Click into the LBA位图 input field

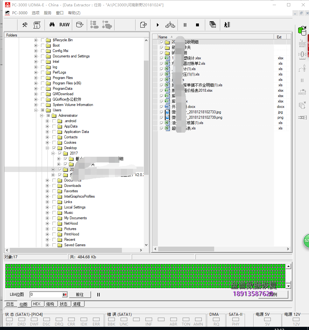pos(46,295)
